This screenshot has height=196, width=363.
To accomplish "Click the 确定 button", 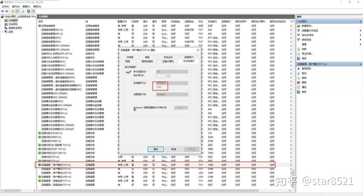I will point(156,149).
